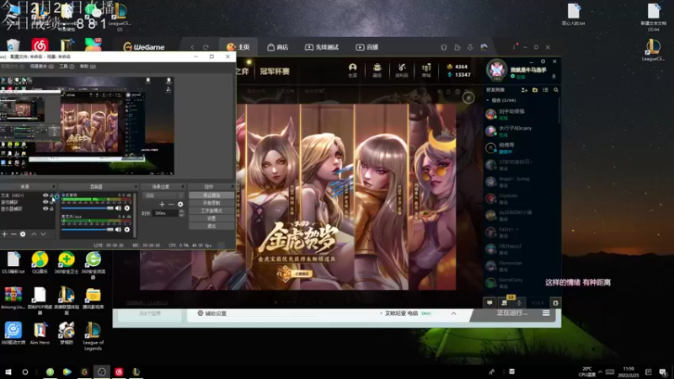Open League of Legends desktop shortcut

pos(93,335)
